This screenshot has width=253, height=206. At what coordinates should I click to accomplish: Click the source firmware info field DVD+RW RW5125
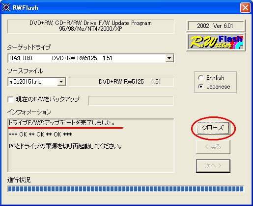pos(121,82)
